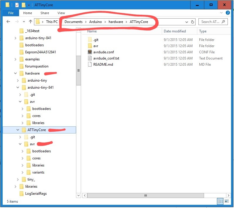234x208 pixels.
Task: Click the Forward navigation arrow
Action: [x=17, y=22]
